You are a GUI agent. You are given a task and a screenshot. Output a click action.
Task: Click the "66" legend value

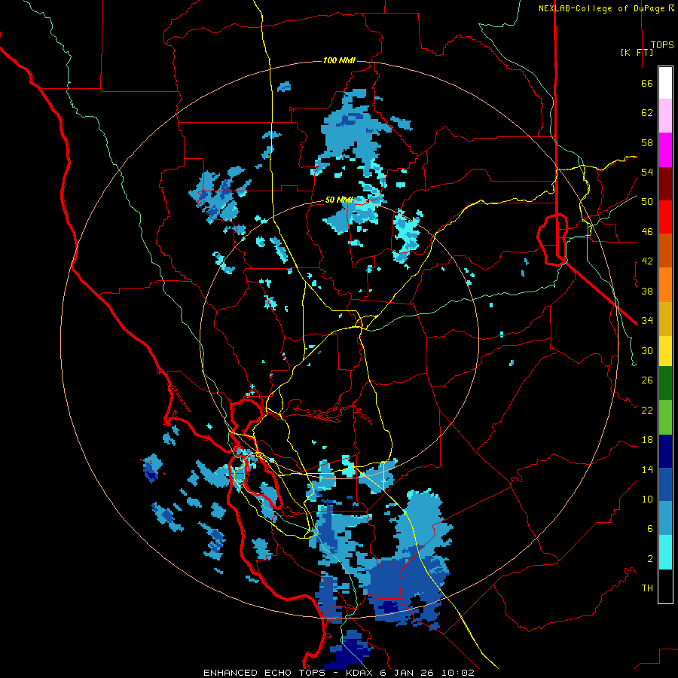[647, 84]
